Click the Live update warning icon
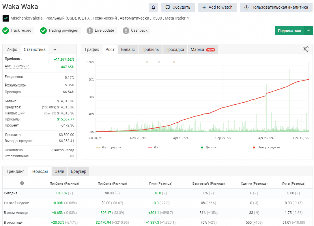Screen dimensions: 314x226 (x=90, y=30)
